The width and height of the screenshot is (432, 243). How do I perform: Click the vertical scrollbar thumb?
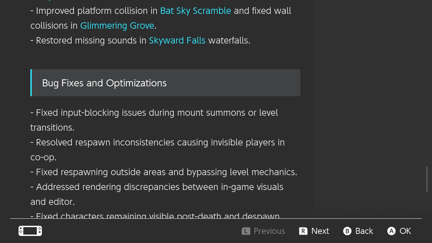click(427, 179)
